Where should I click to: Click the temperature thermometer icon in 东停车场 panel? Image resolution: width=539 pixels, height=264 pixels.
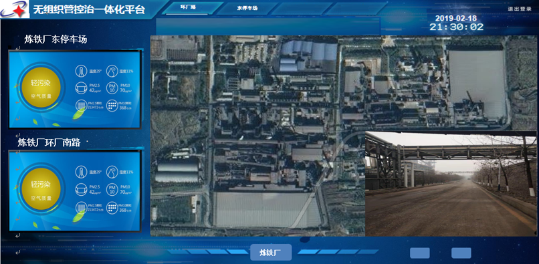pos(81,71)
